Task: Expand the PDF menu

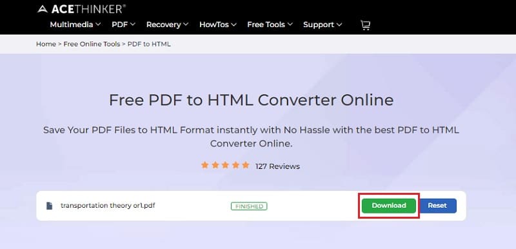Action: pos(123,25)
